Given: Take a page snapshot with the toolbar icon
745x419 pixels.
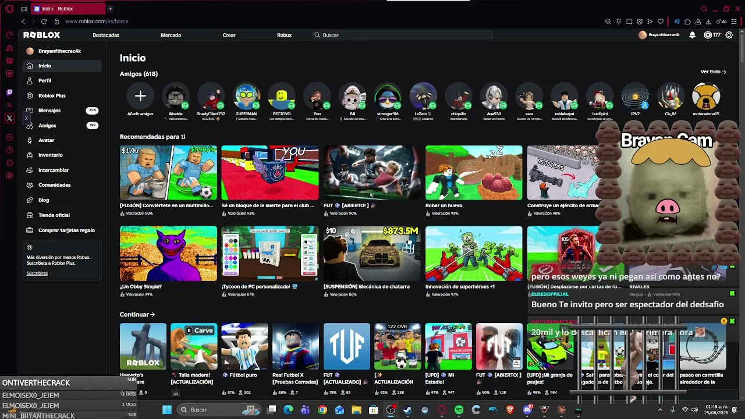Looking at the screenshot, I should tap(629, 22).
